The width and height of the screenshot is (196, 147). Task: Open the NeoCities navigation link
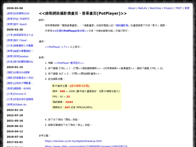(x=155, y=8)
